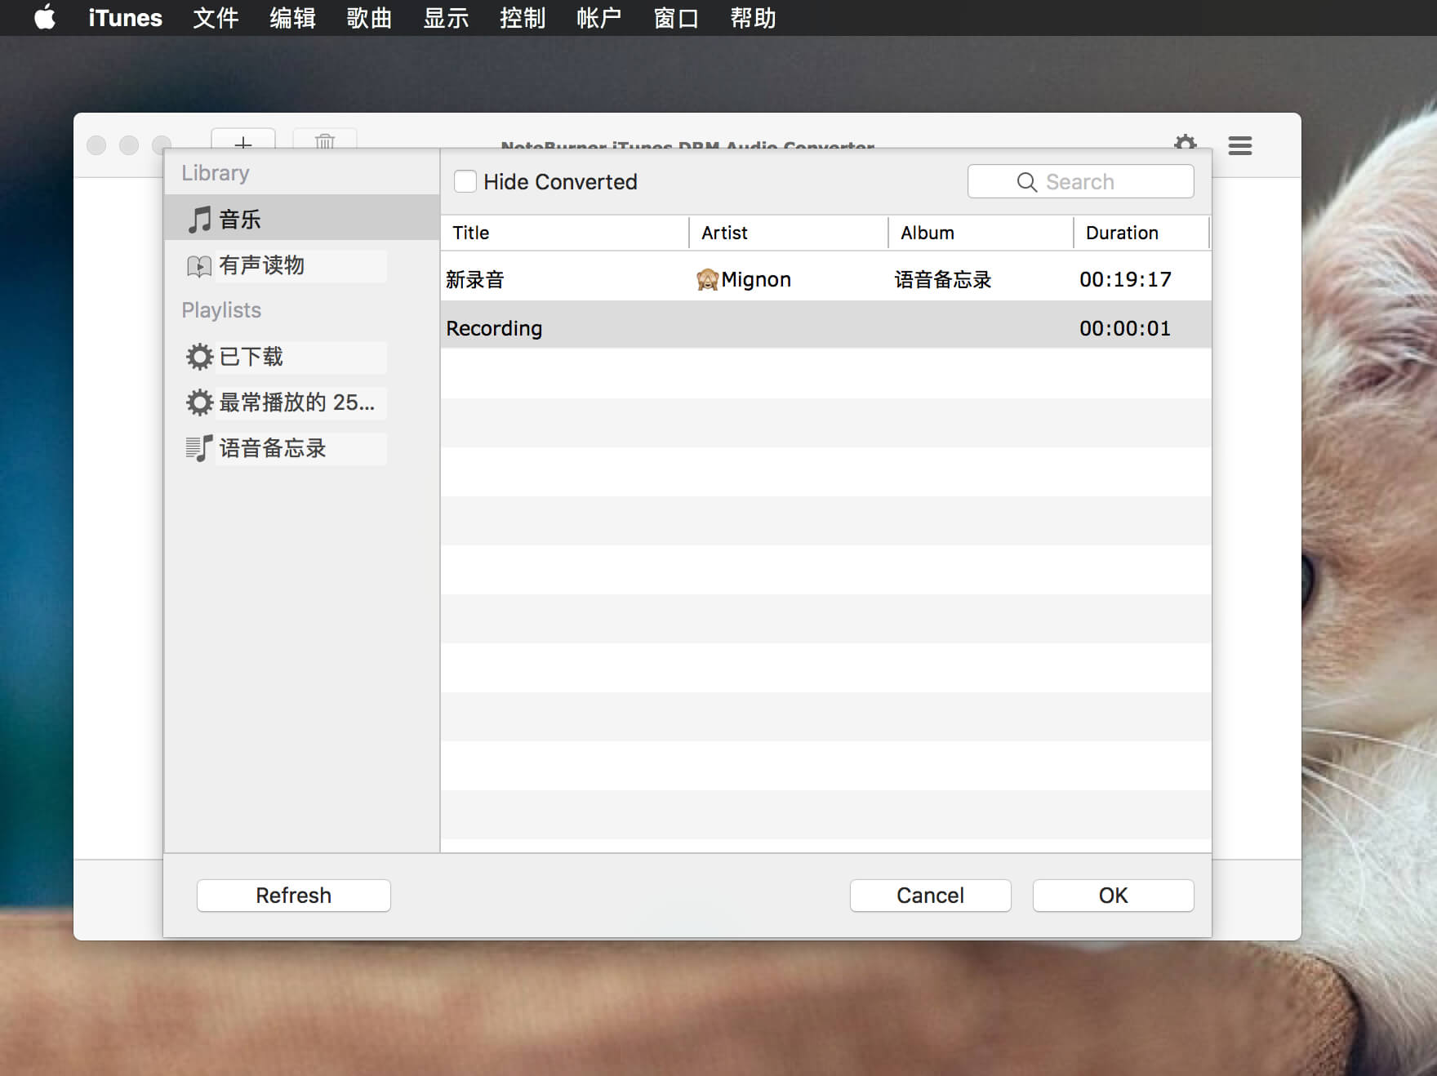1437x1076 pixels.
Task: Open the Apple menu
Action: [45, 17]
